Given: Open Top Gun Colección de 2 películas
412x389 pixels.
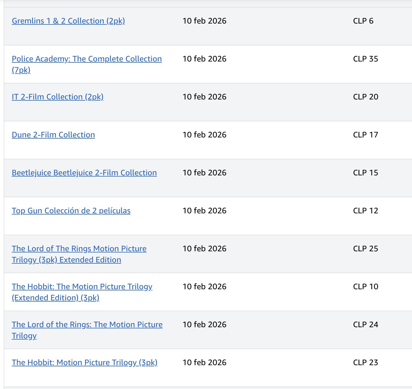Looking at the screenshot, I should pos(71,211).
